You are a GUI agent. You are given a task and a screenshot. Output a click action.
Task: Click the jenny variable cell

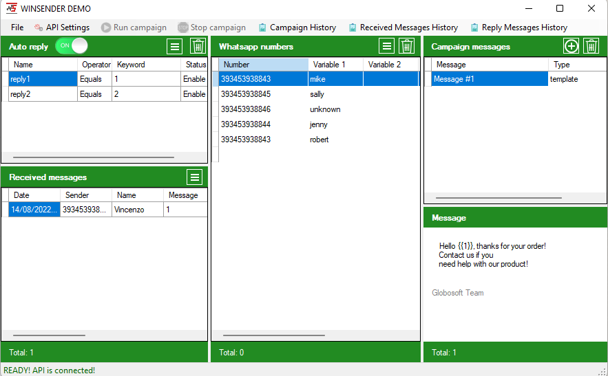coord(336,124)
